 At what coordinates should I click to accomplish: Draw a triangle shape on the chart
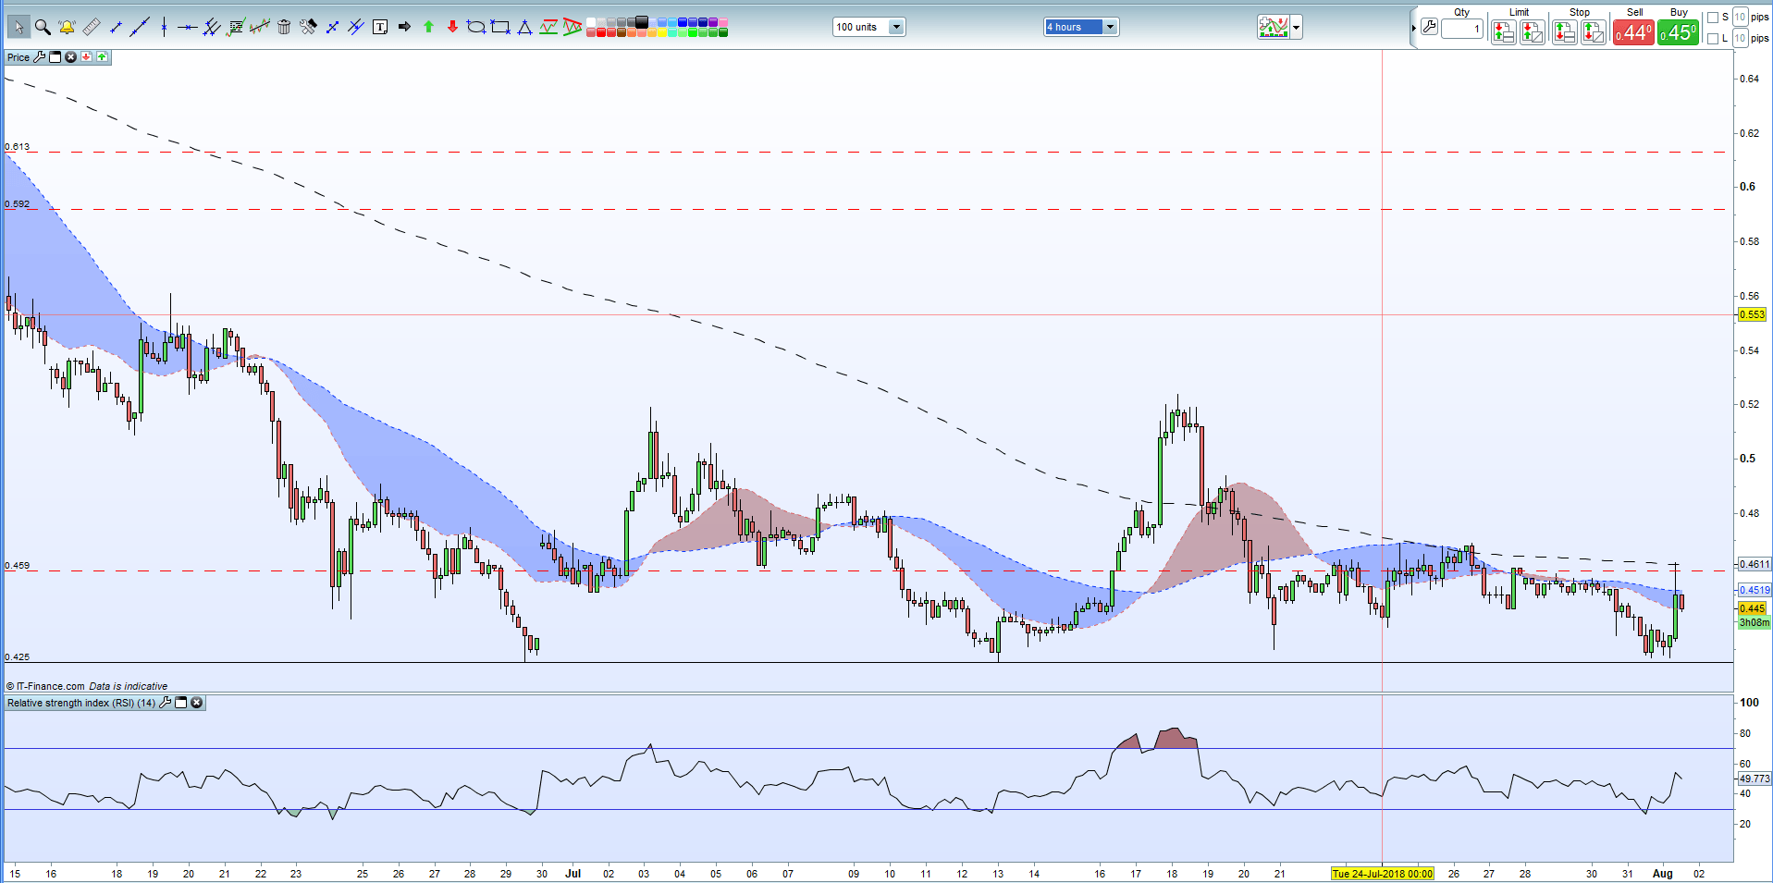(524, 27)
